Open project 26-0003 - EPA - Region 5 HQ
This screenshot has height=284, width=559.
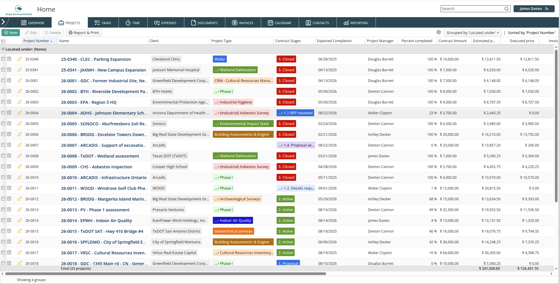coord(89,102)
